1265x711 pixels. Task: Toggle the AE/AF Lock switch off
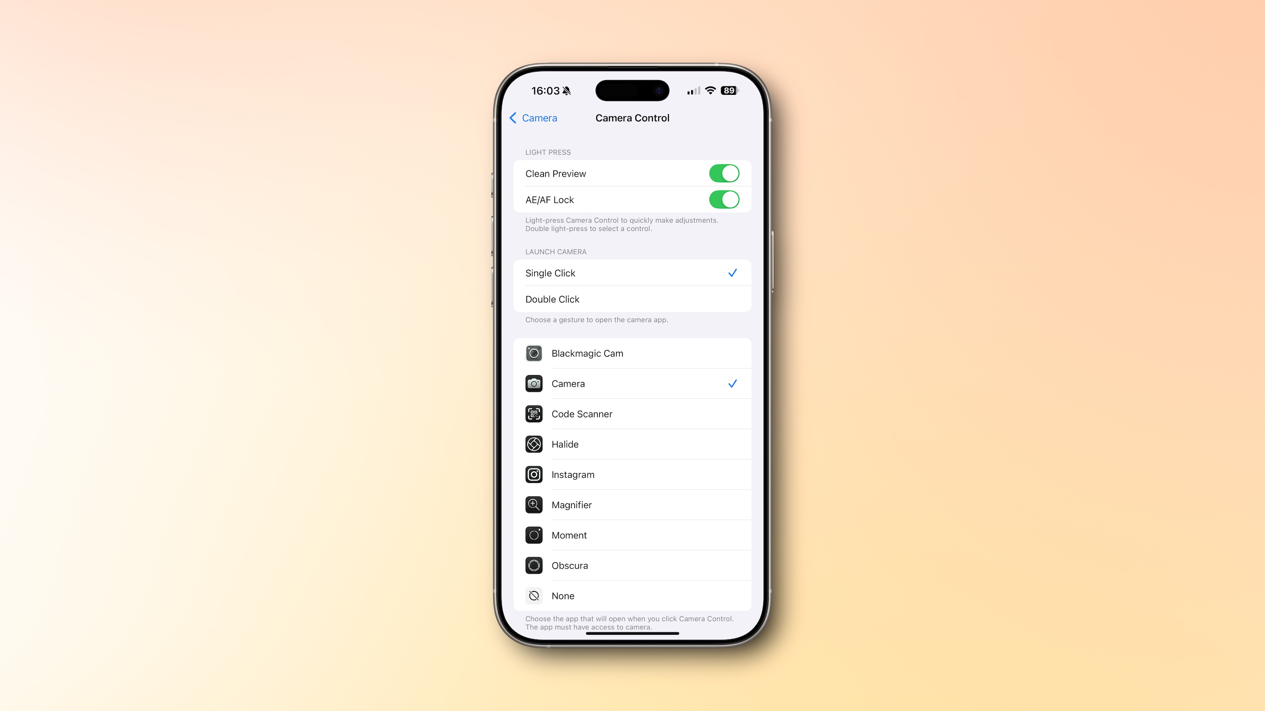724,199
